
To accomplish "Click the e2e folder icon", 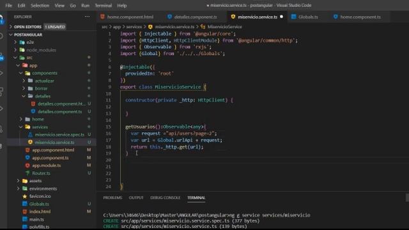I will (22, 42).
